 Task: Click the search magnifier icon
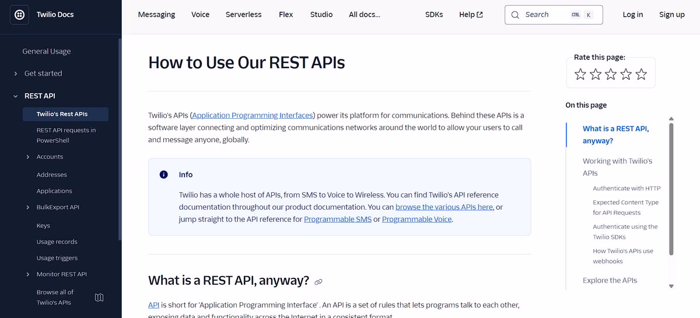click(x=515, y=15)
